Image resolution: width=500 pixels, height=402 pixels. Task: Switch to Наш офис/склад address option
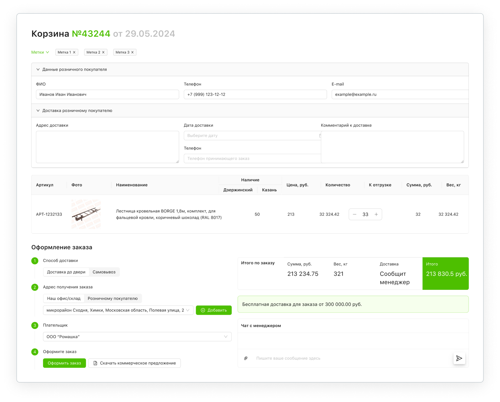[64, 298]
